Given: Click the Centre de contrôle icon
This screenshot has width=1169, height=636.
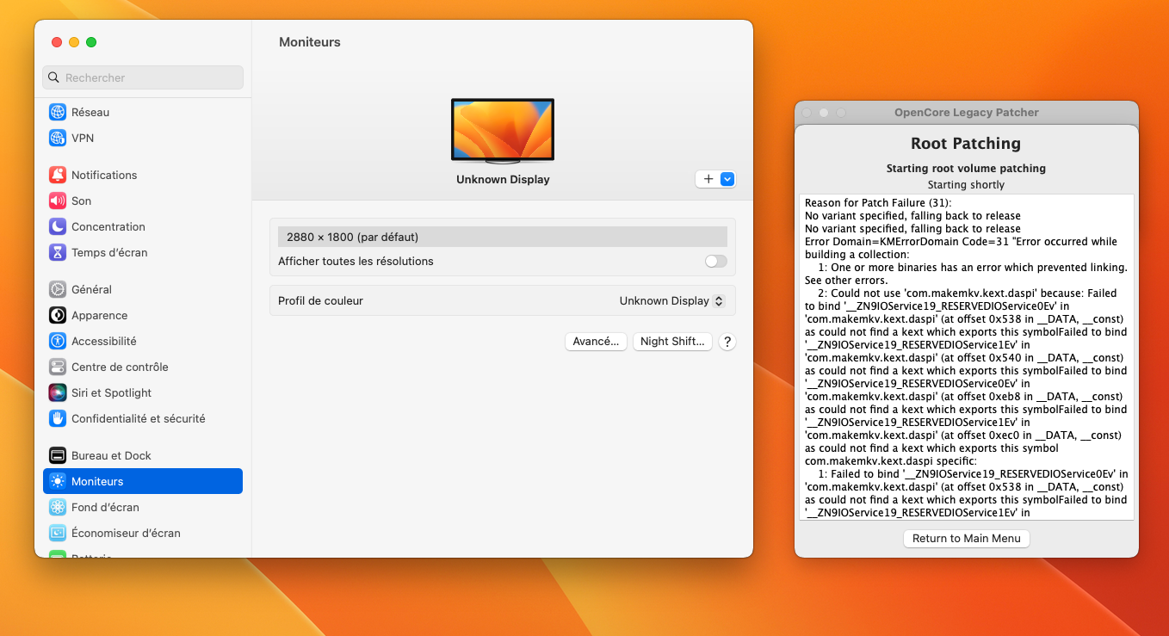Looking at the screenshot, I should [58, 367].
